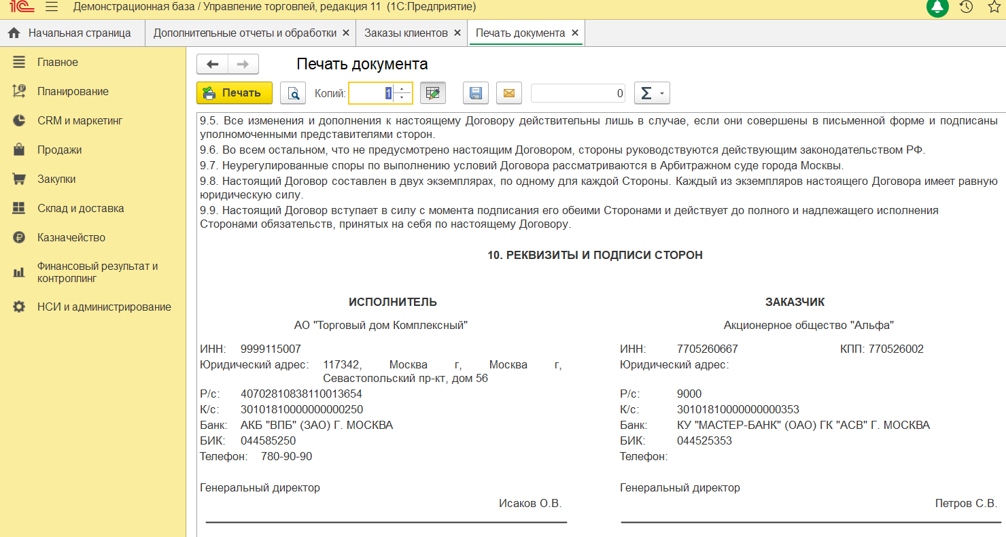The height and width of the screenshot is (537, 1006).
Task: Close the Заказы клиентов tab
Action: coord(457,33)
